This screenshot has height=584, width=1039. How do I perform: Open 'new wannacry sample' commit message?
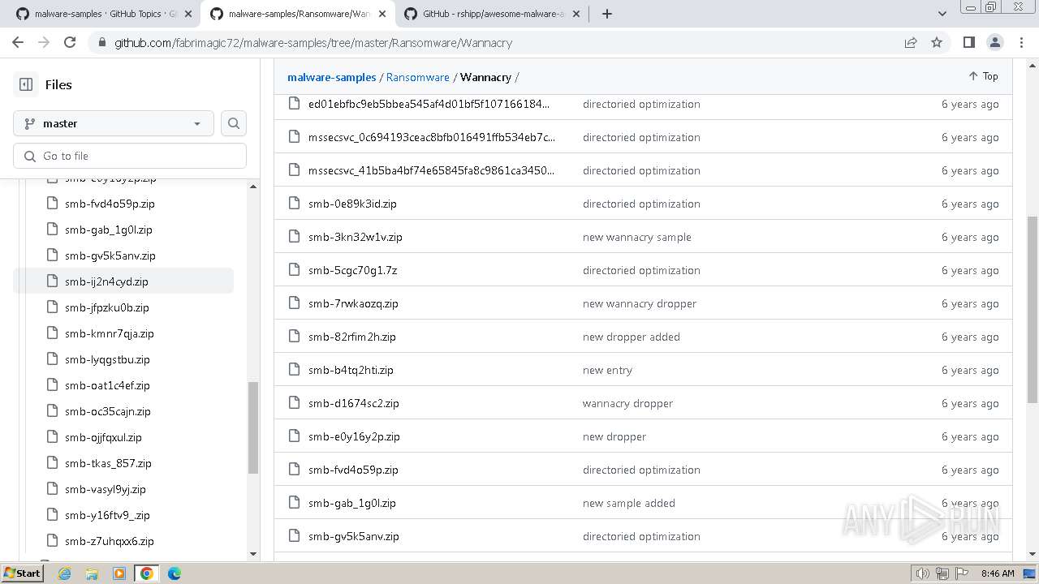[637, 237]
